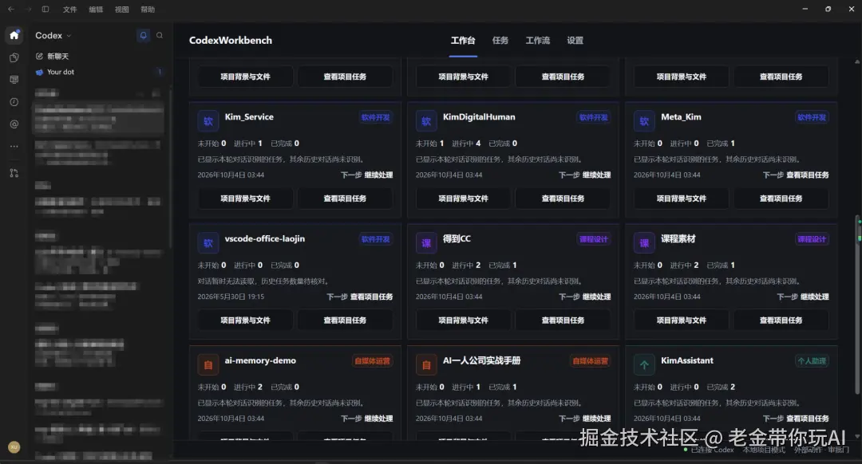
Task: Click the AI一人公司实战手册 project icon
Action: pyautogui.click(x=426, y=365)
